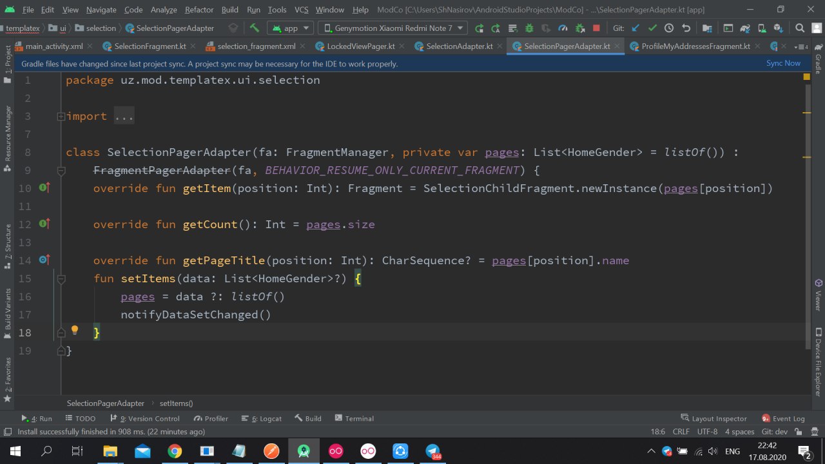Click the Run Anything terminal-style icon

click(x=728, y=28)
